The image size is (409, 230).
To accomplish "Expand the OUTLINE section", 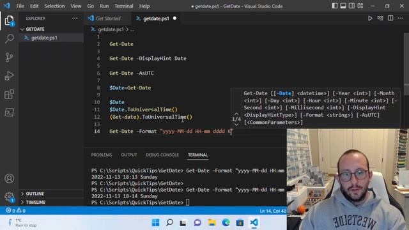I will [x=51, y=194].
